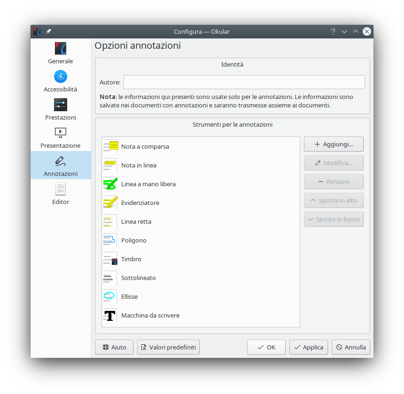This screenshot has height=394, width=404.
Task: Select the Timbro annotation entry
Action: pyautogui.click(x=131, y=259)
